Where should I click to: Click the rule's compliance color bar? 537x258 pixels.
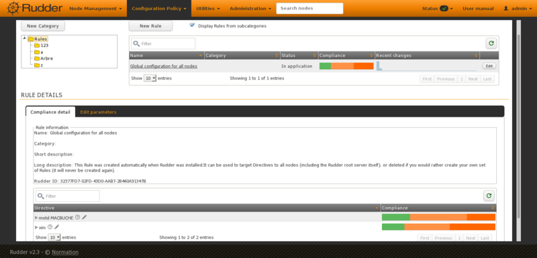click(x=346, y=66)
